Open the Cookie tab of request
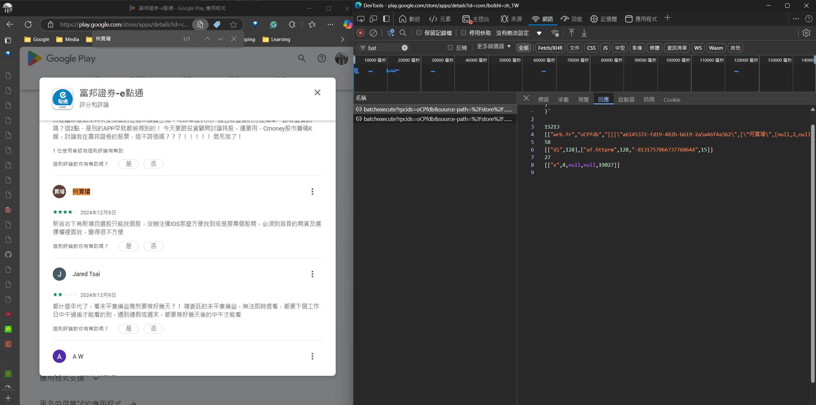 click(672, 99)
